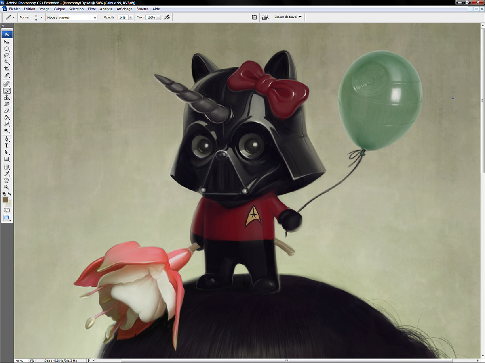Click the Opacité 24% value field
This screenshot has width=485, height=363.
122,17
